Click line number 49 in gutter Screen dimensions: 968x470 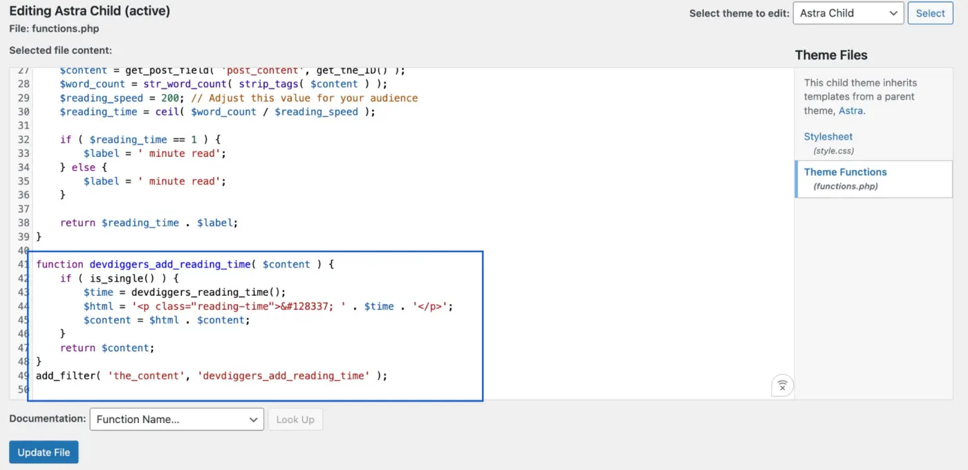point(23,375)
